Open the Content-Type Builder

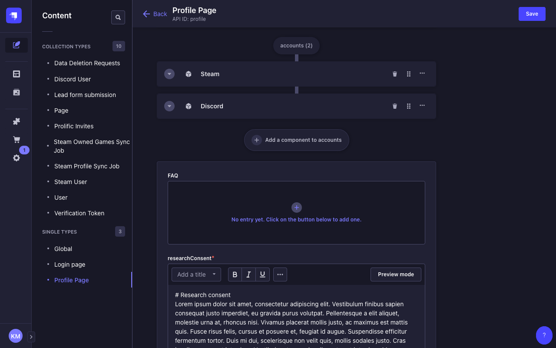pos(16,74)
